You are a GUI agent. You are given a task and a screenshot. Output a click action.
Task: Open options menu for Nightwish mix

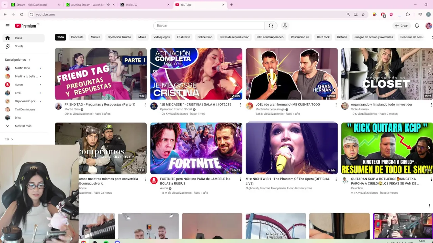click(336, 180)
